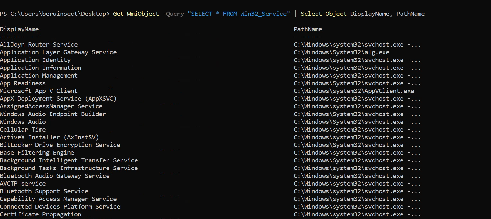Click the Background Intelligent Transfer Service entry
The image size is (491, 219).
69,160
